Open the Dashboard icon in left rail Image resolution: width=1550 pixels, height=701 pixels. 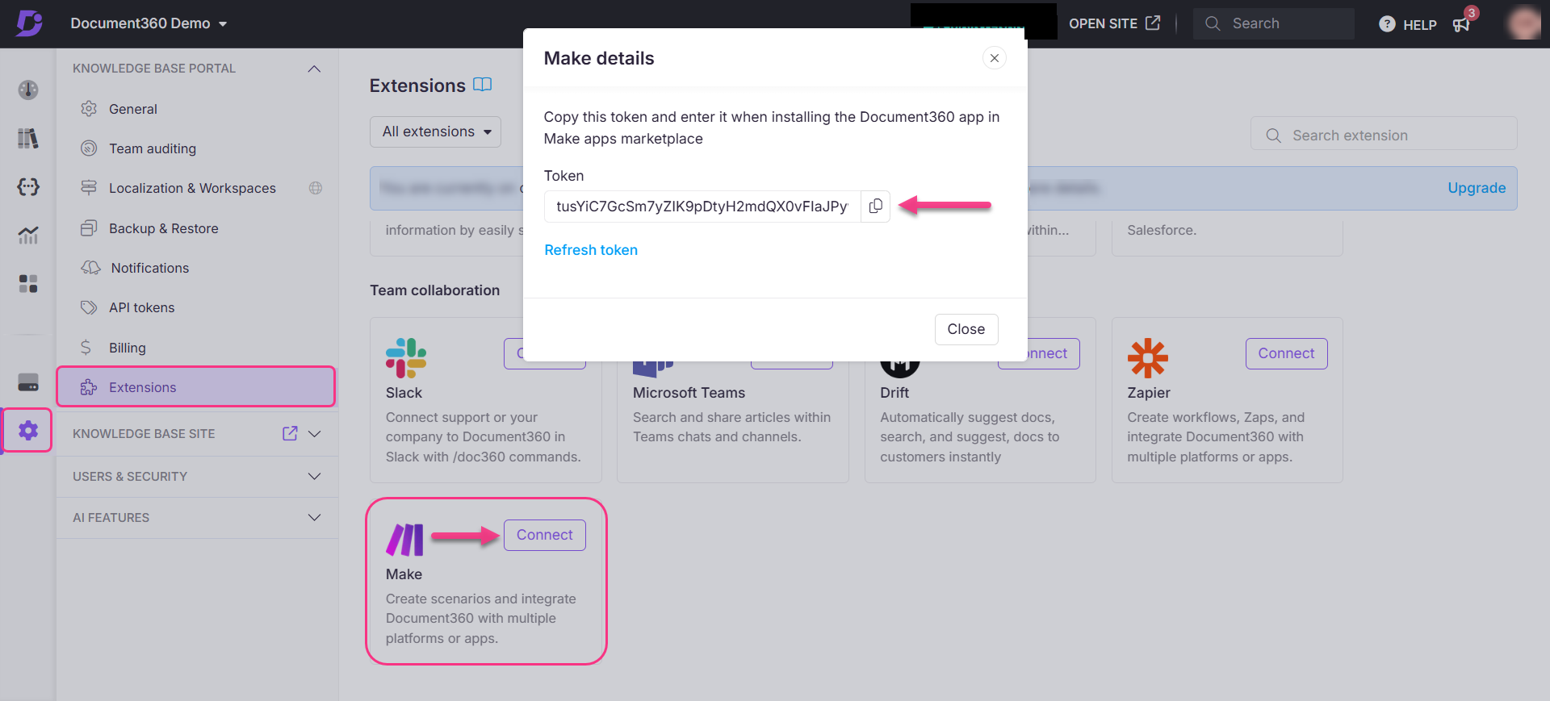[x=28, y=90]
